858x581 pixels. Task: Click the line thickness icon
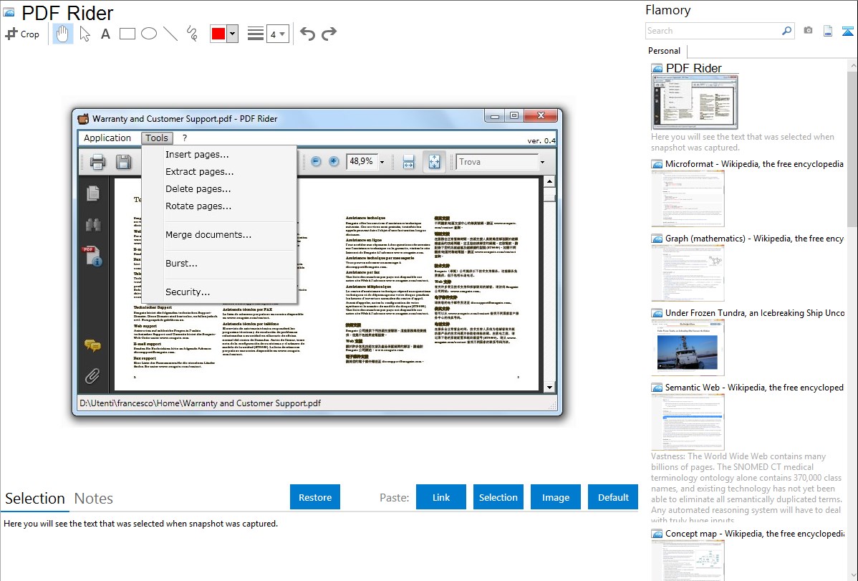click(x=256, y=34)
